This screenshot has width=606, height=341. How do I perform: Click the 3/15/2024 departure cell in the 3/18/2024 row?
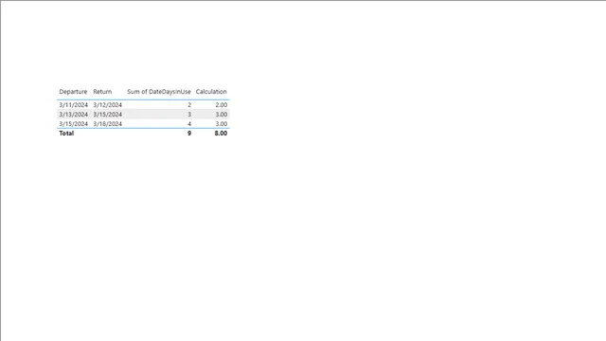pos(74,124)
